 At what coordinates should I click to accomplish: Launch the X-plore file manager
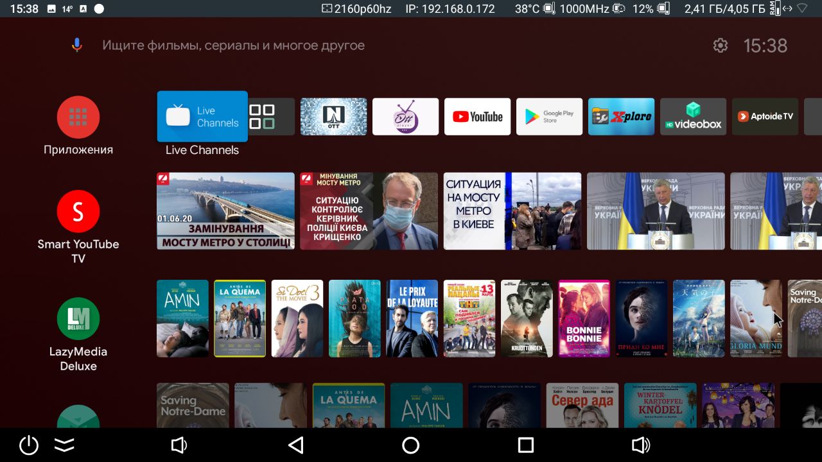(x=622, y=117)
